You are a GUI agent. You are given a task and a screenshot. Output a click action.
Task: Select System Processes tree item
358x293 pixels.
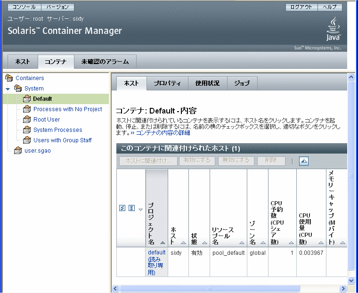[58, 130]
